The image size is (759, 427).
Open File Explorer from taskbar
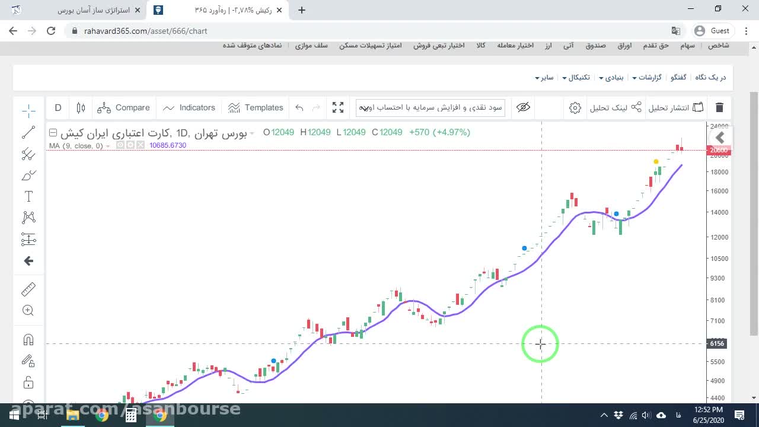point(73,415)
